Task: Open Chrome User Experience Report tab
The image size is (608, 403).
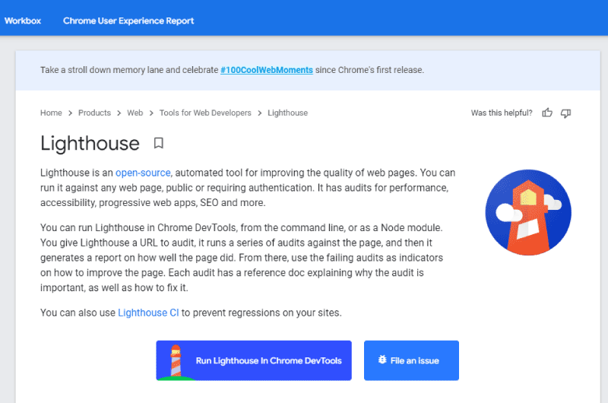Action: pyautogui.click(x=128, y=21)
